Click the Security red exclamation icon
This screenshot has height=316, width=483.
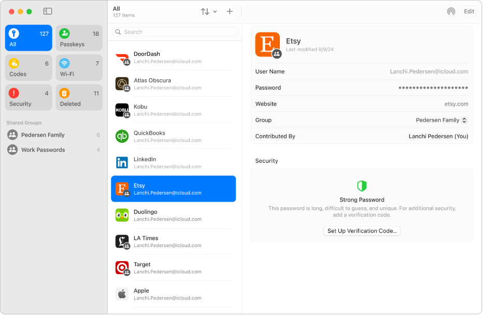(14, 93)
